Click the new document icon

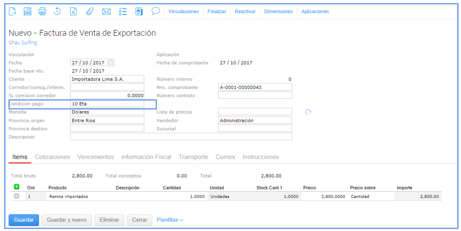click(13, 12)
